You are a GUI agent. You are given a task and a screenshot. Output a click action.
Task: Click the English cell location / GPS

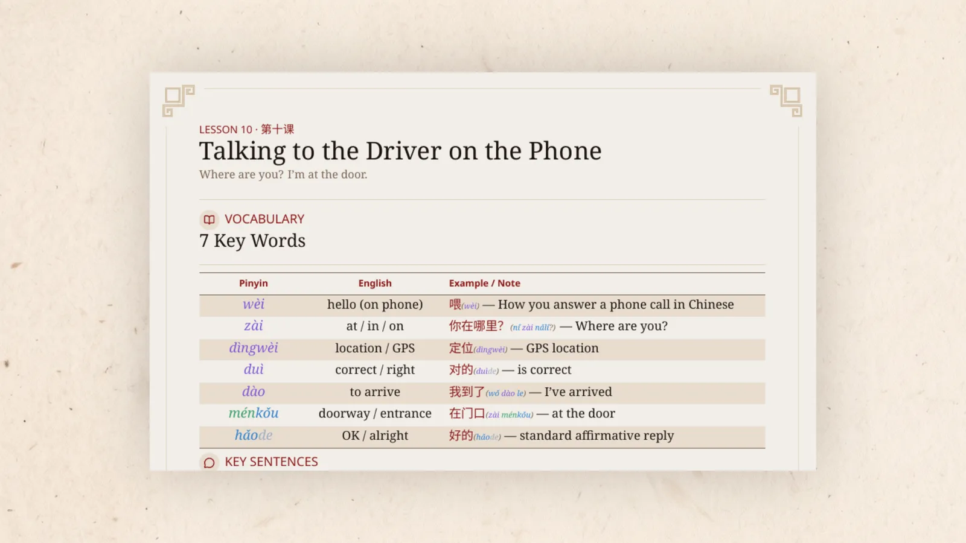(375, 348)
